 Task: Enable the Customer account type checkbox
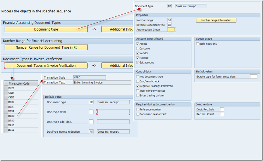click(x=138, y=48)
